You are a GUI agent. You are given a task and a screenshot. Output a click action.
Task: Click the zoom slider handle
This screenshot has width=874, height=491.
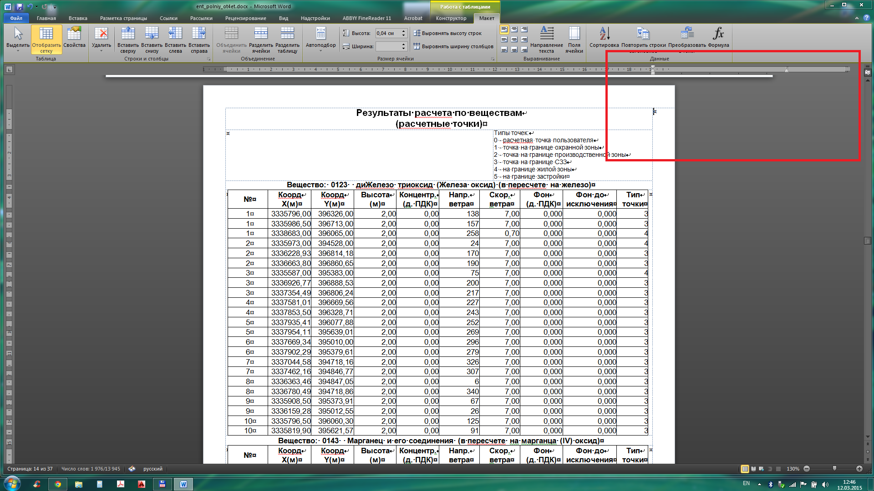point(834,469)
